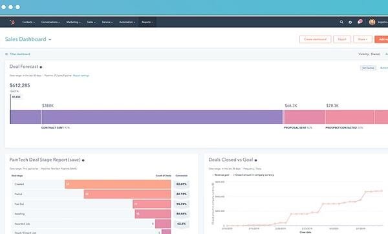Click the Filter dashboard icon
388x234 pixels.
(x=6, y=54)
